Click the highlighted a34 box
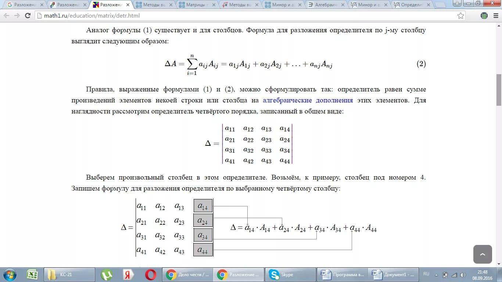Screen dimensions: 502x282 (203, 235)
